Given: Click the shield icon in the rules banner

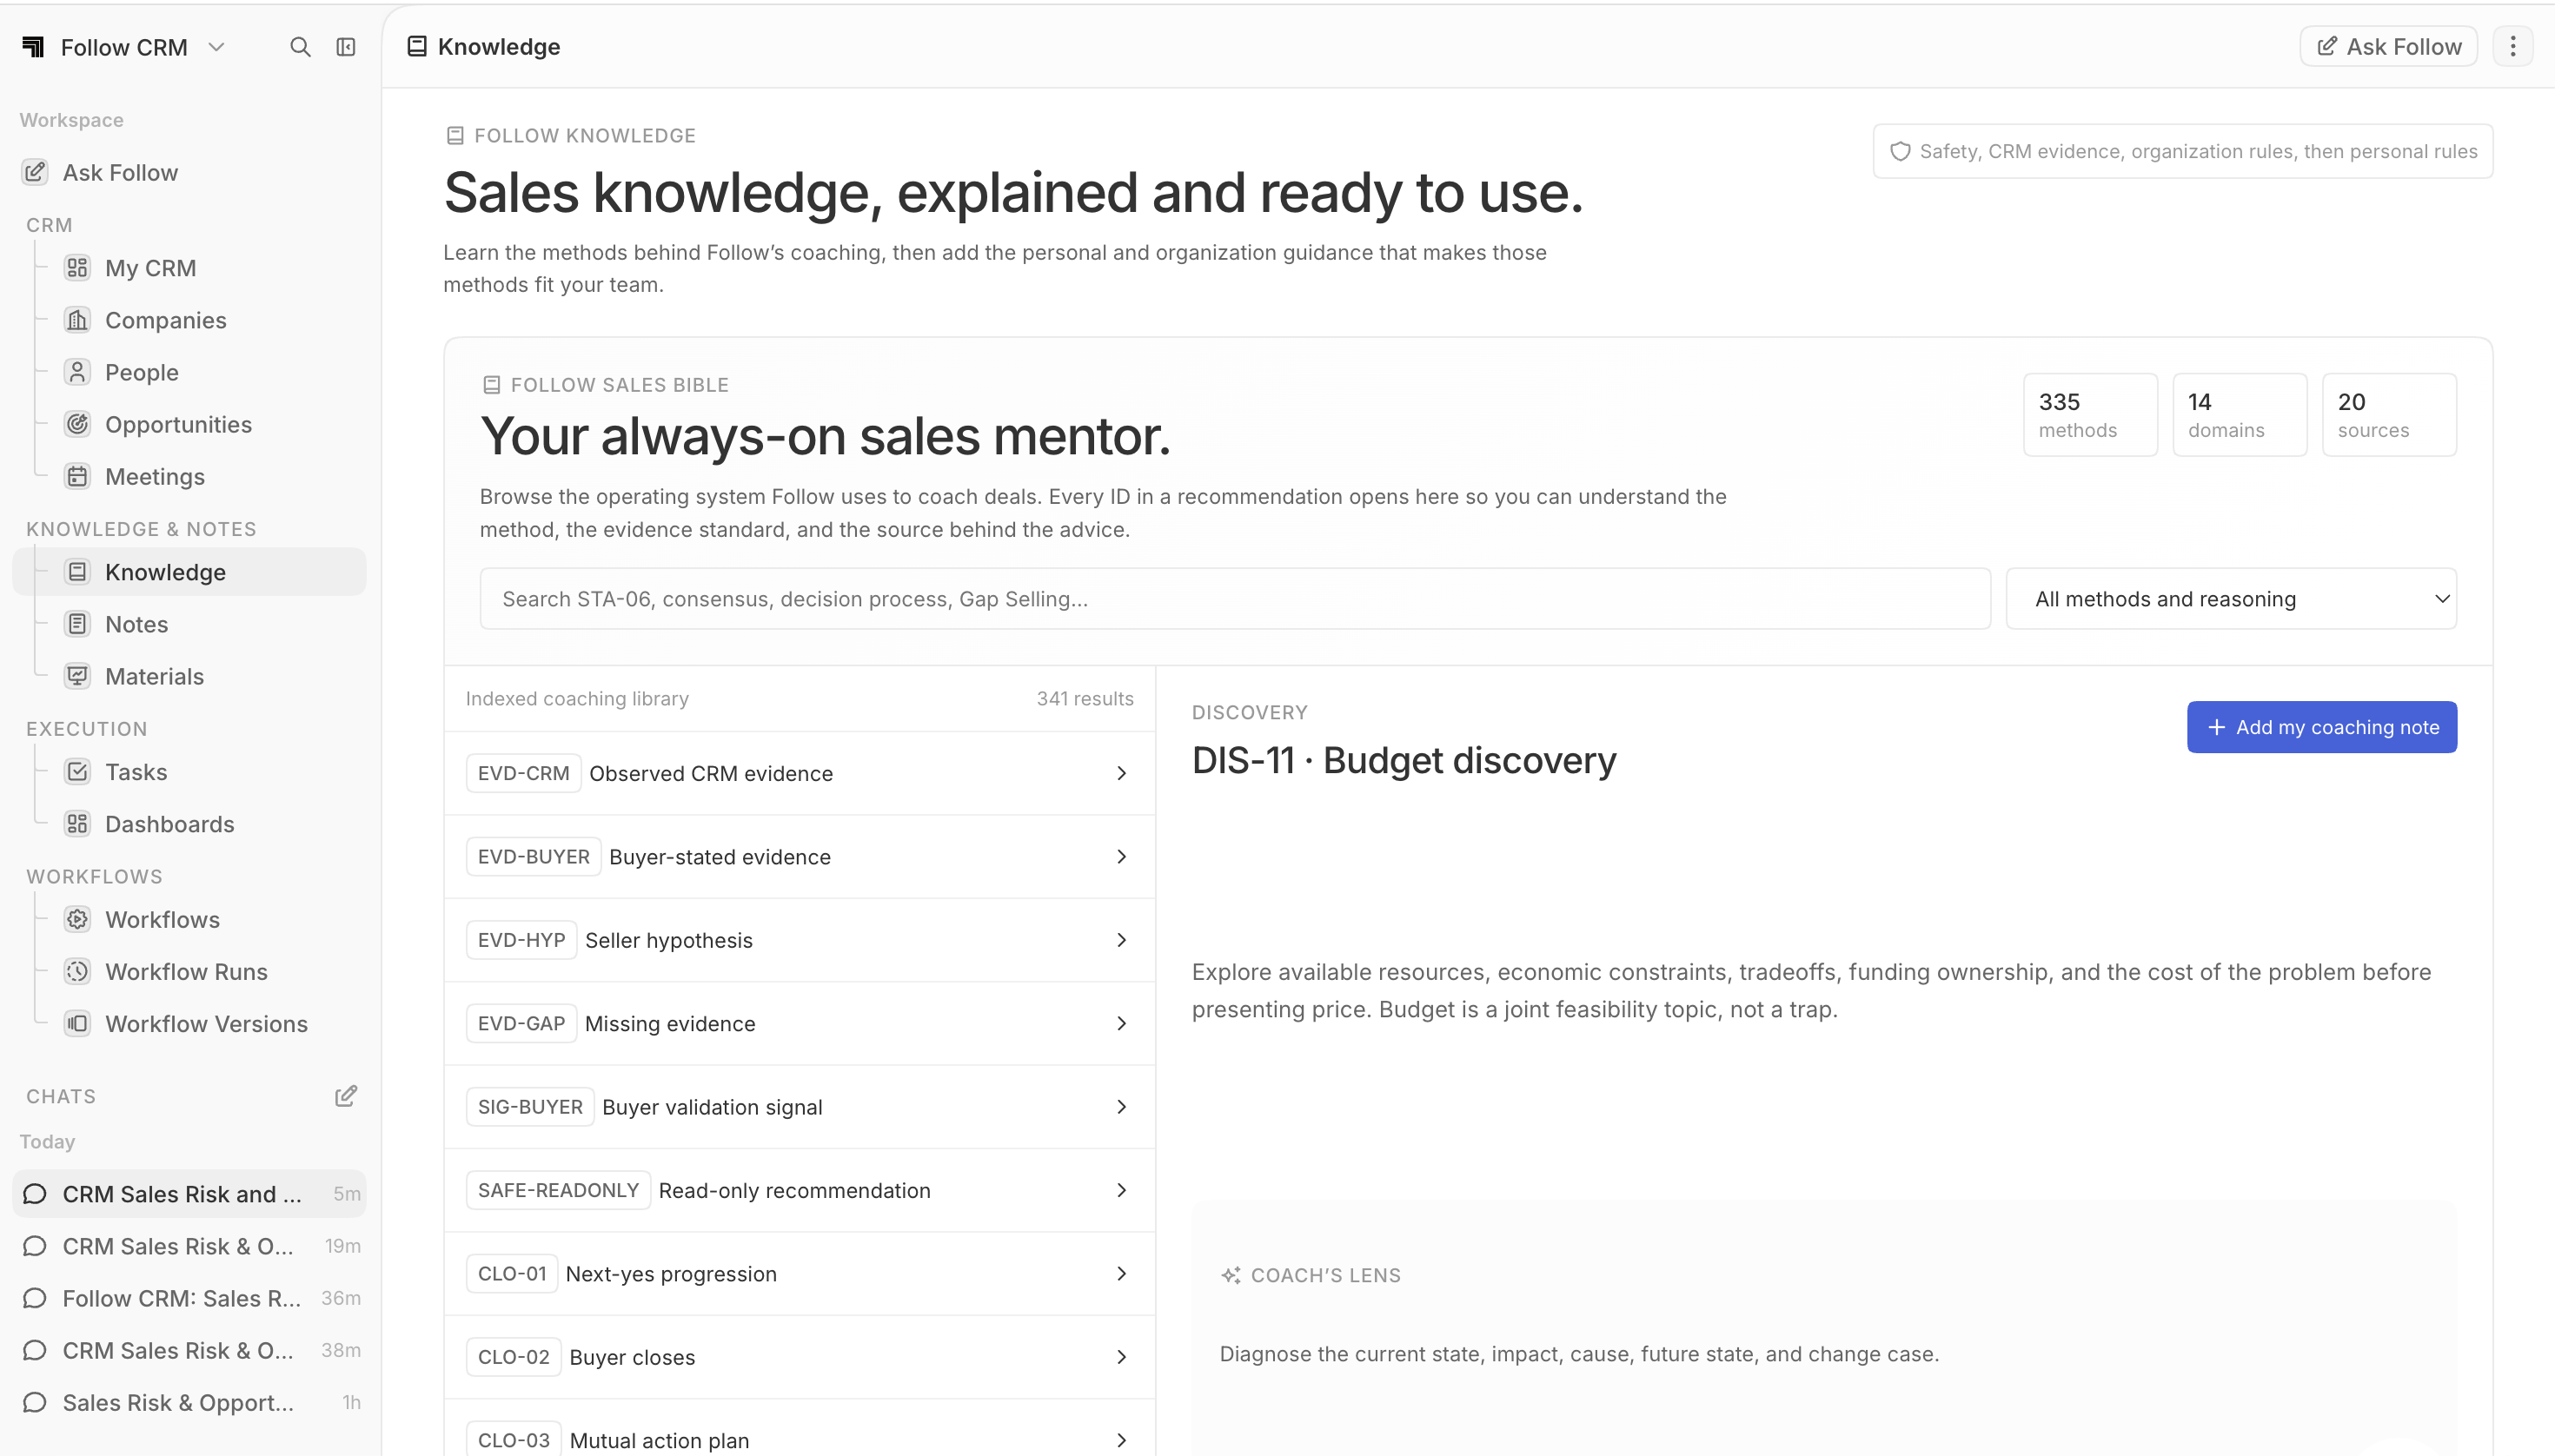Looking at the screenshot, I should tap(1900, 151).
